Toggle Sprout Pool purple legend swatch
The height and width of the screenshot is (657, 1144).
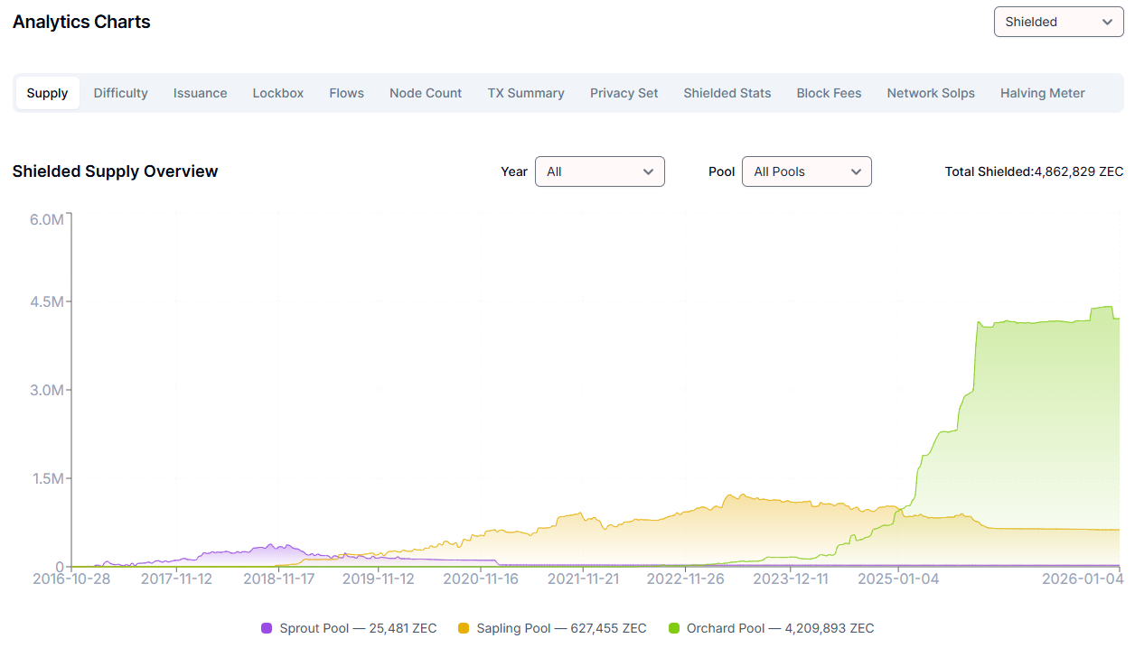click(x=267, y=628)
